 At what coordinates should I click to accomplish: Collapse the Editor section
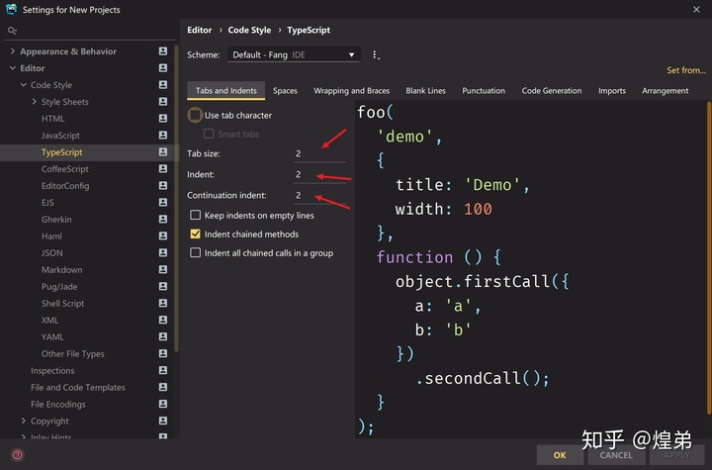(12, 68)
